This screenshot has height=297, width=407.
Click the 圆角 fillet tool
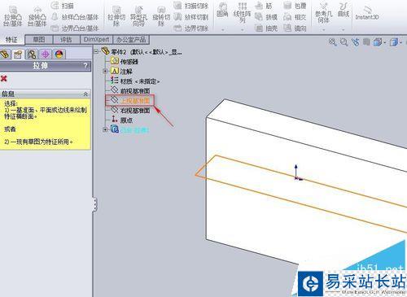coord(222,11)
